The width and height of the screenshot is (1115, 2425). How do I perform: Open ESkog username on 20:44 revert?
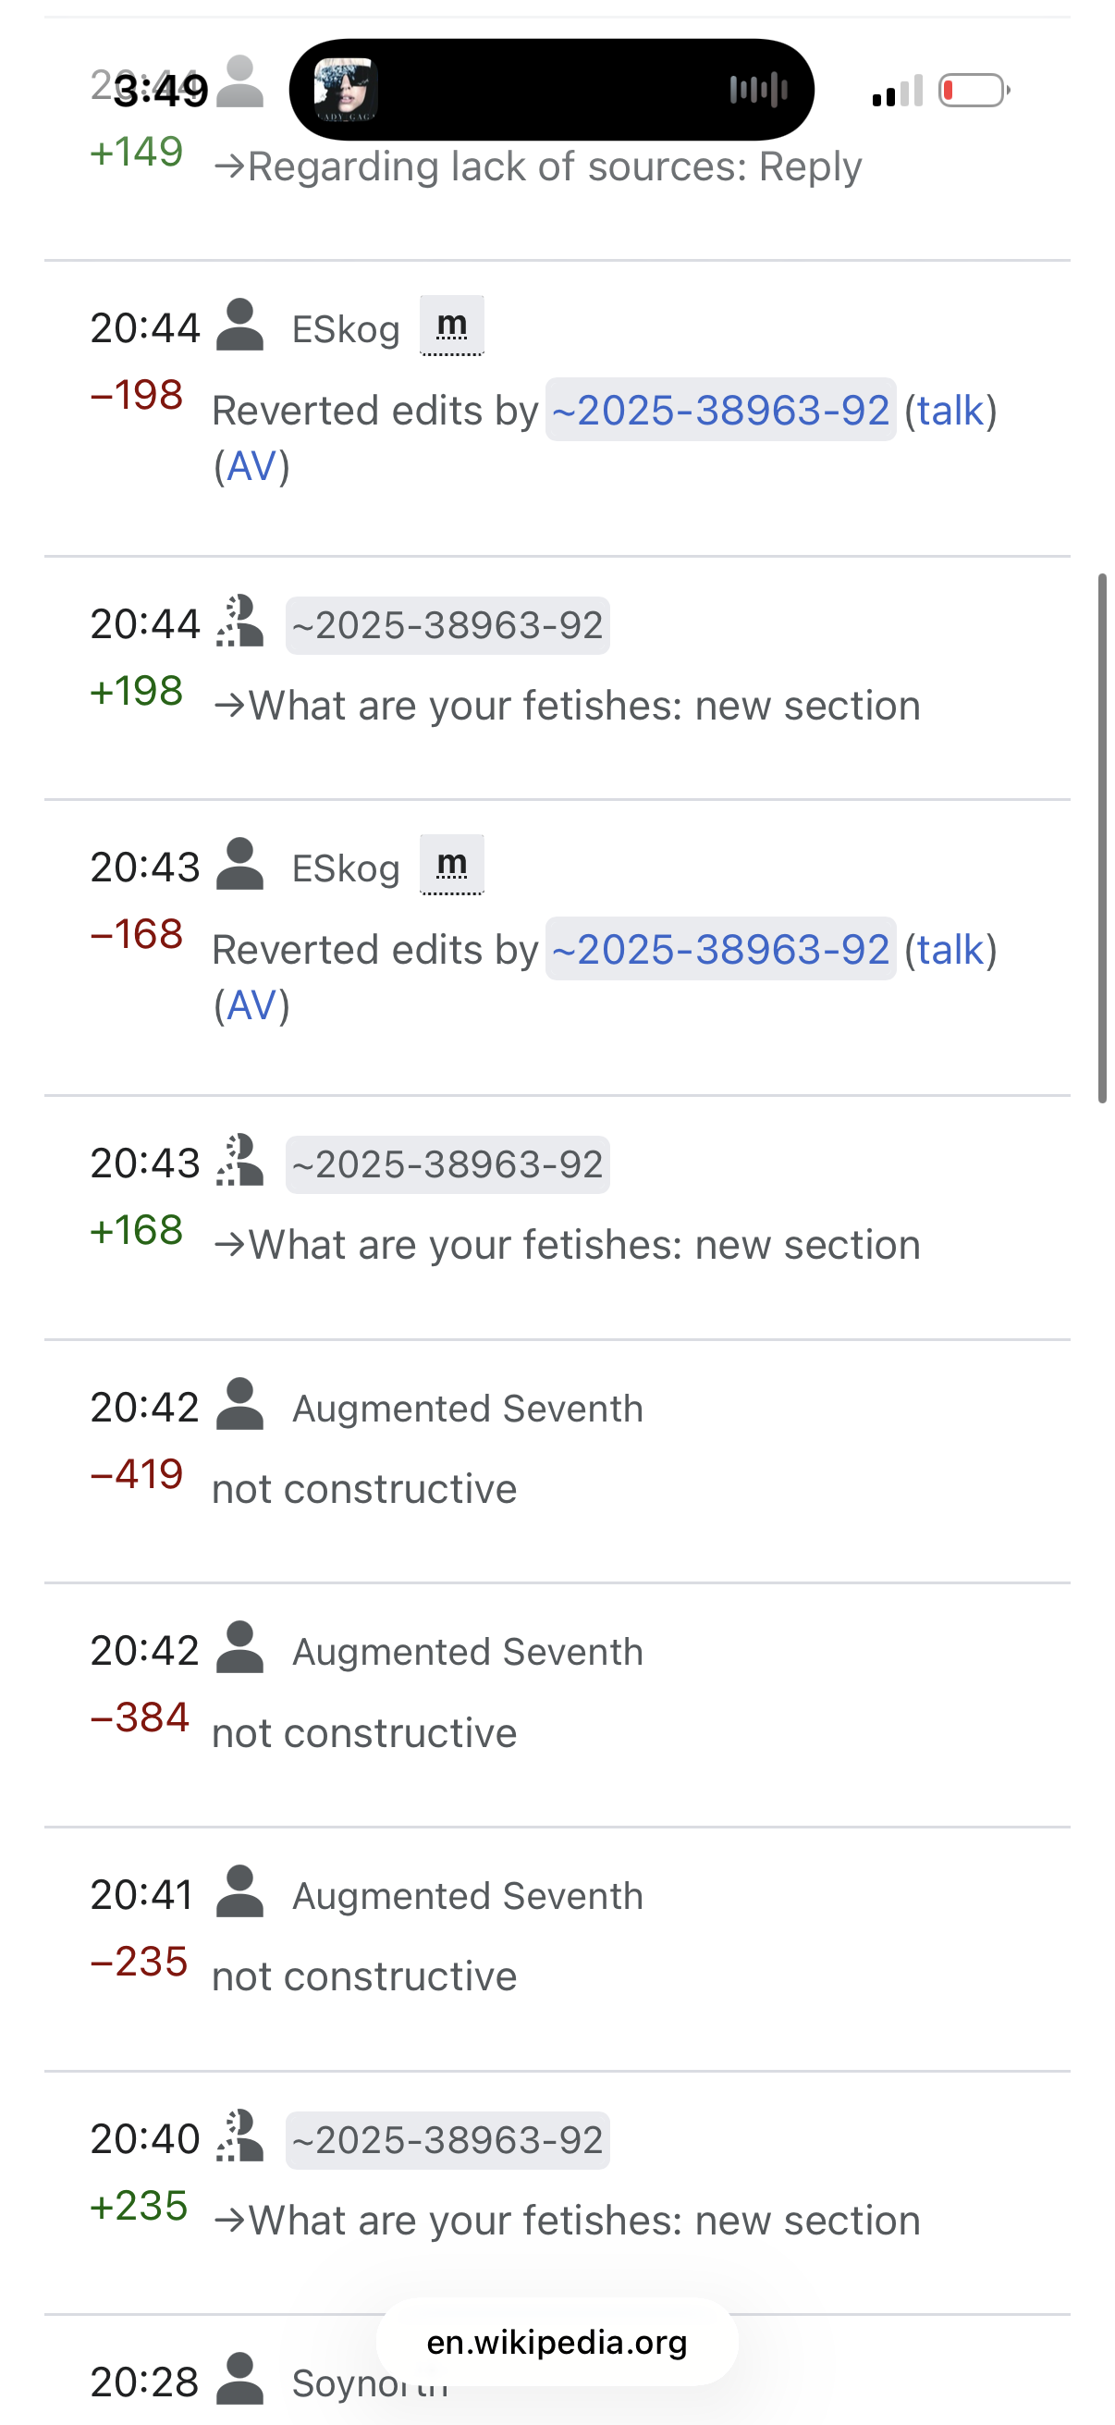(346, 329)
